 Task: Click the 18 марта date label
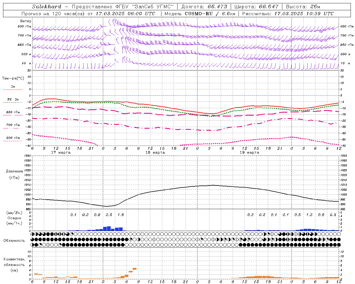pos(155,153)
